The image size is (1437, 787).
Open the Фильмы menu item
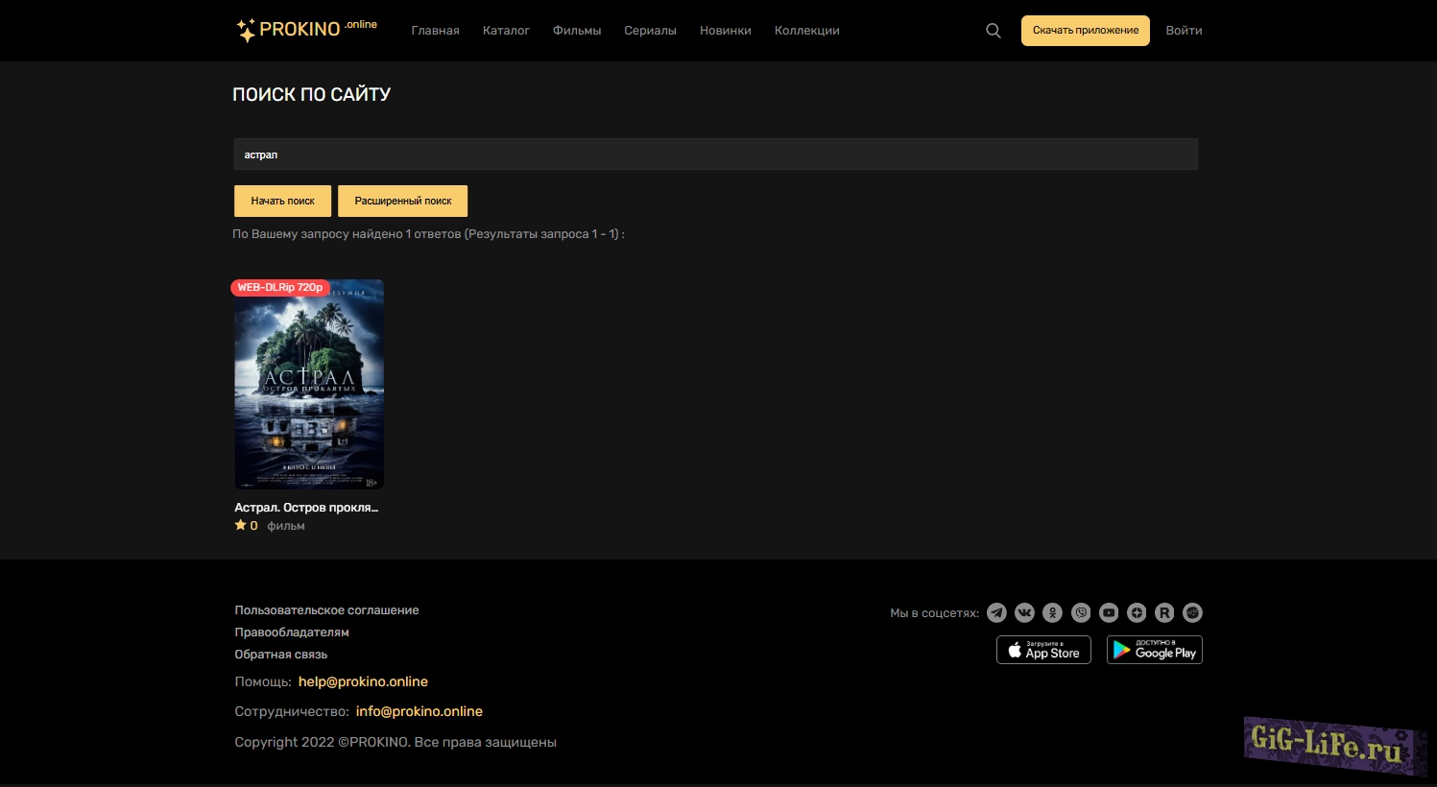coord(577,31)
